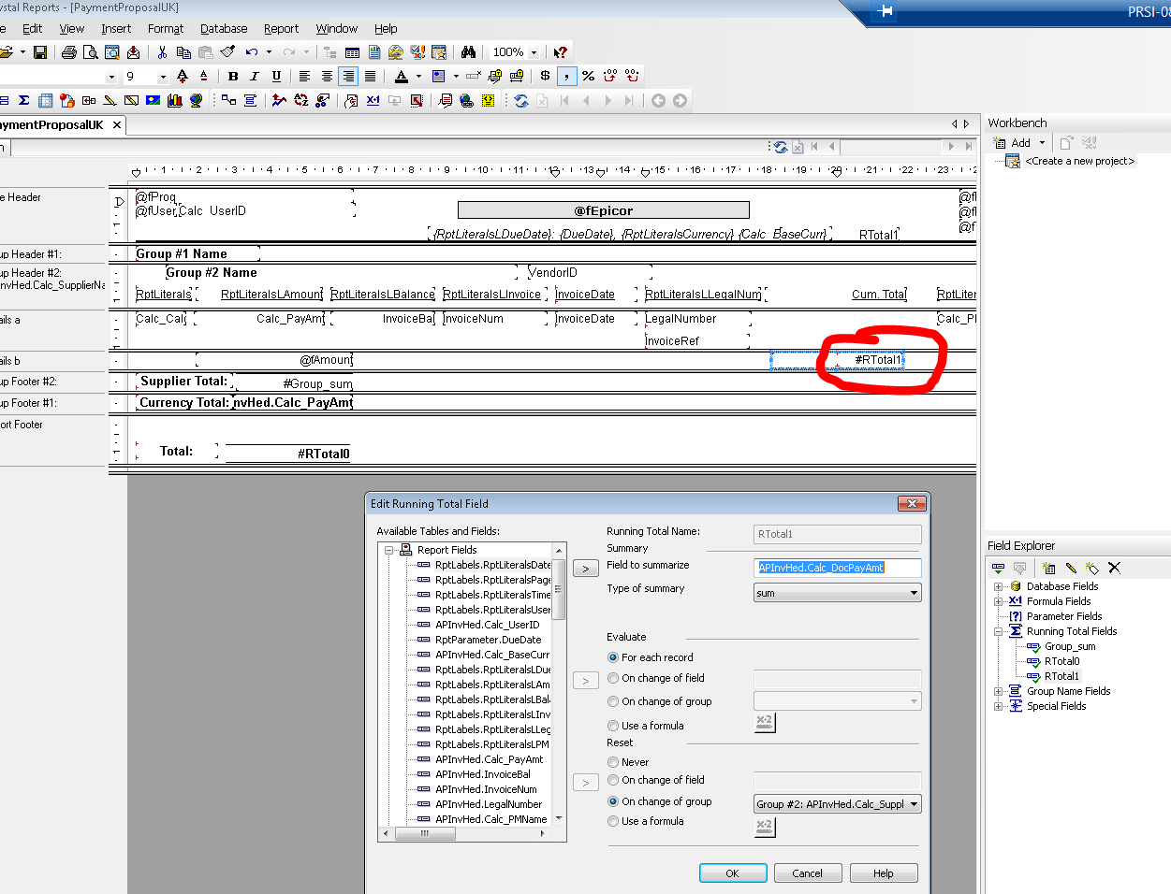Choose 'Use a formula' under Evaluate
This screenshot has width=1171, height=894.
tap(613, 726)
